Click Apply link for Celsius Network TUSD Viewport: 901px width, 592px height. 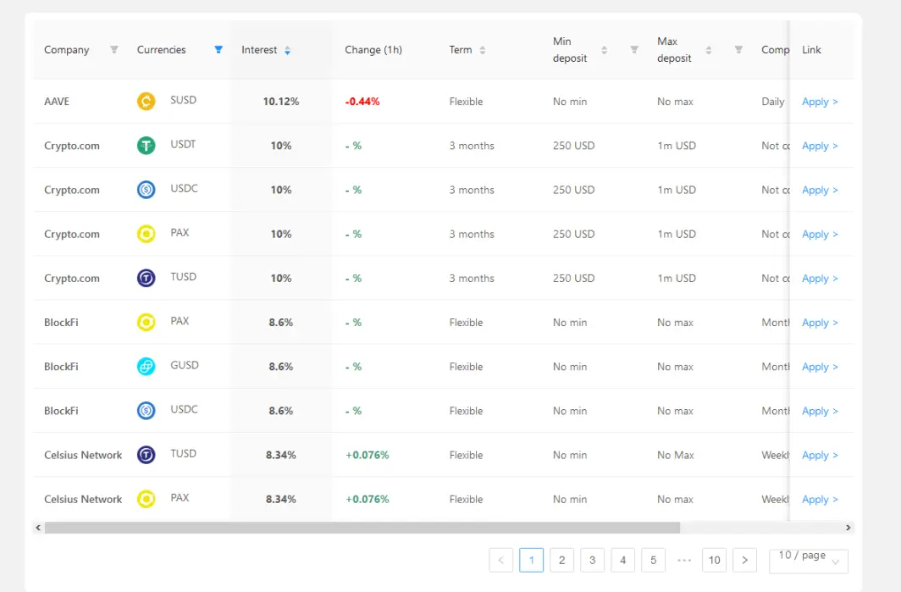point(820,455)
